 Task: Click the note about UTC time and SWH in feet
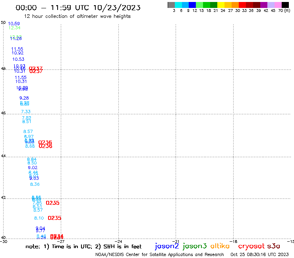click(x=83, y=246)
